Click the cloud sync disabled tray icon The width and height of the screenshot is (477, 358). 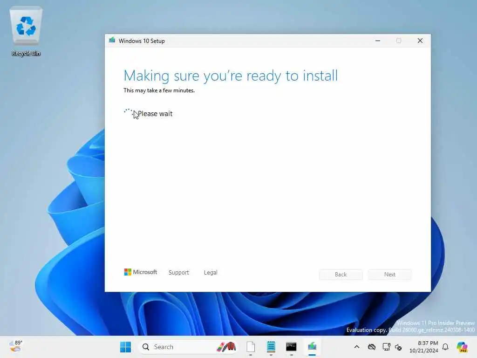pyautogui.click(x=371, y=347)
